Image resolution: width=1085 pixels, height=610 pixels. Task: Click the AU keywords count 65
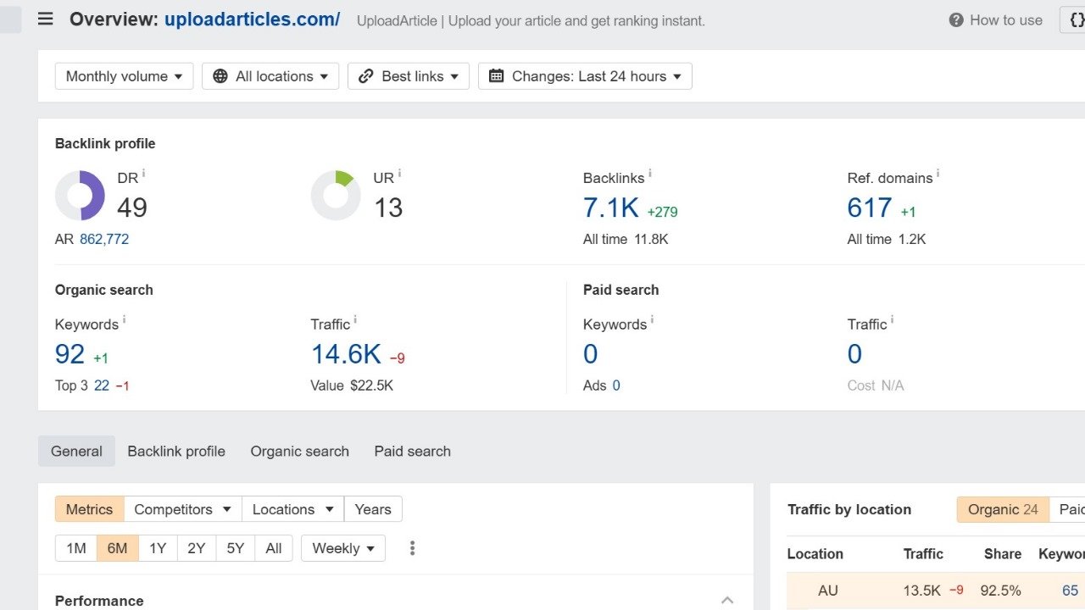1070,591
